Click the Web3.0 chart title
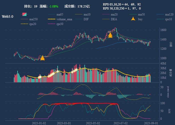175x125 pixels. point(7,16)
